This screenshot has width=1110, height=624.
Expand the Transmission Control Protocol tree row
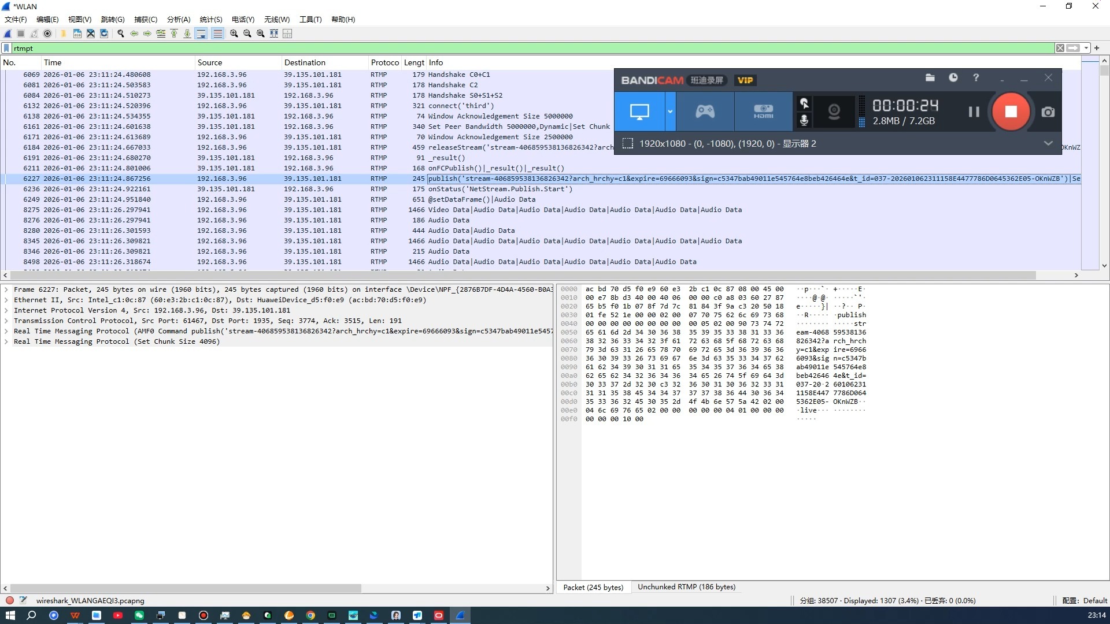pos(6,321)
